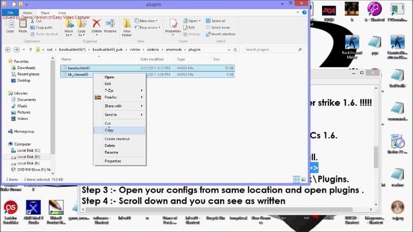The image size is (413, 232).
Task: Select the basebuilder65 file
Action: (x=147, y=68)
